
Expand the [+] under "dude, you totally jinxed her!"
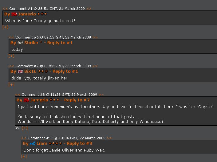point(11,84)
